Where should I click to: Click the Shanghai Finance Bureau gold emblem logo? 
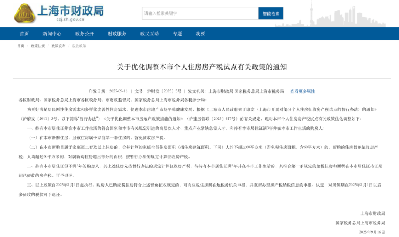coord(25,13)
